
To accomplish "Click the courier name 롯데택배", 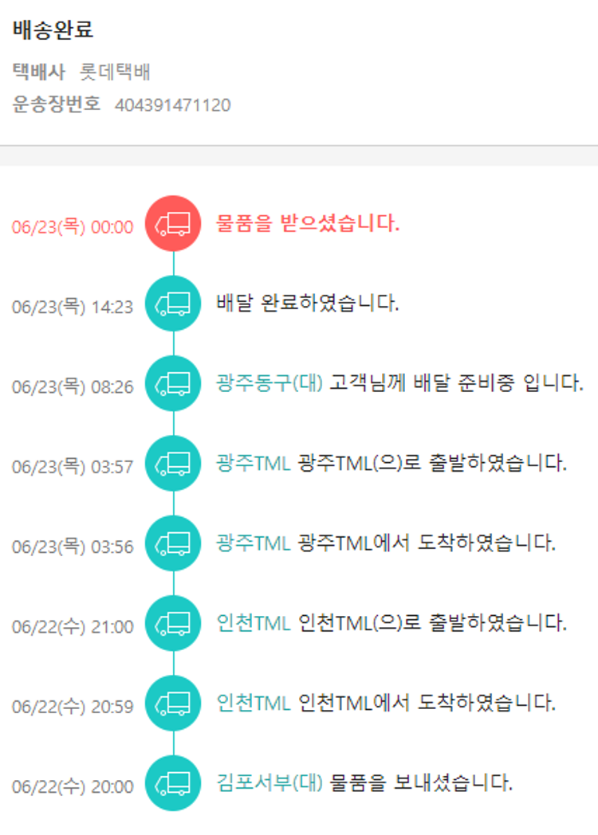I will [116, 73].
